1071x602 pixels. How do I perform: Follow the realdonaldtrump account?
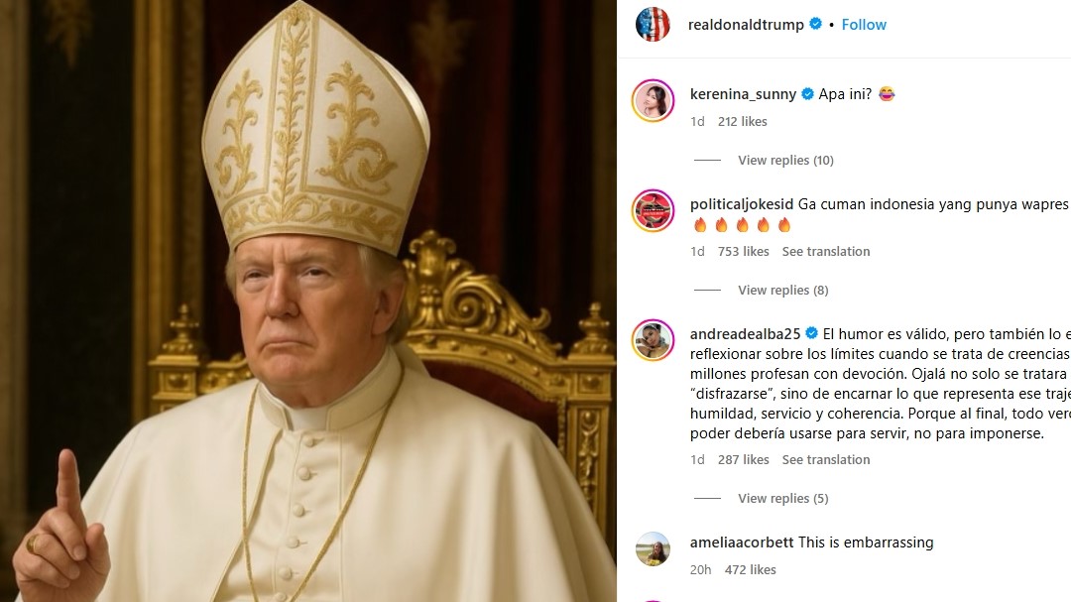click(864, 25)
